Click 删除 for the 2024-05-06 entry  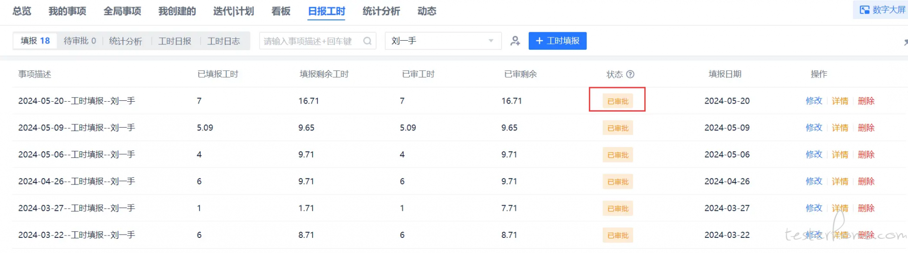[866, 155]
